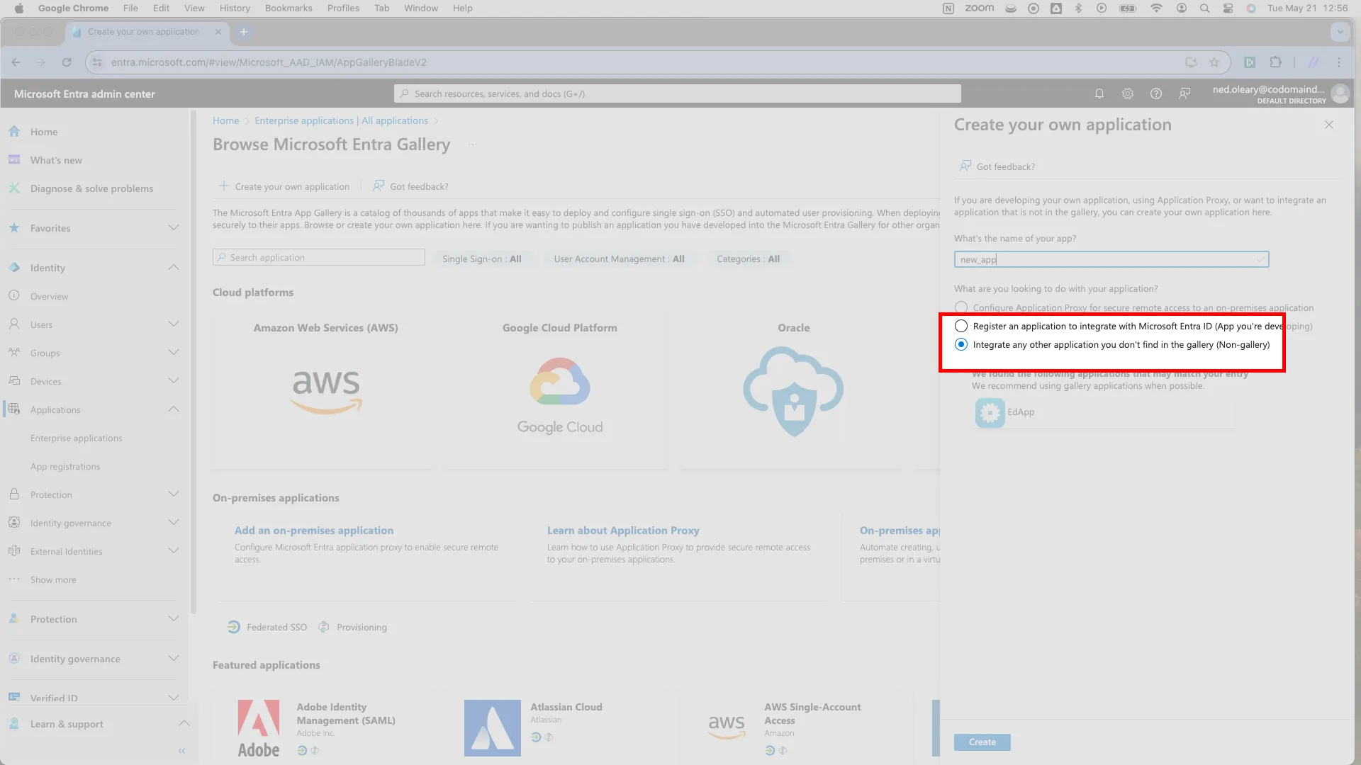The width and height of the screenshot is (1361, 765).
Task: Bookmark this page with the star icon
Action: click(1214, 62)
